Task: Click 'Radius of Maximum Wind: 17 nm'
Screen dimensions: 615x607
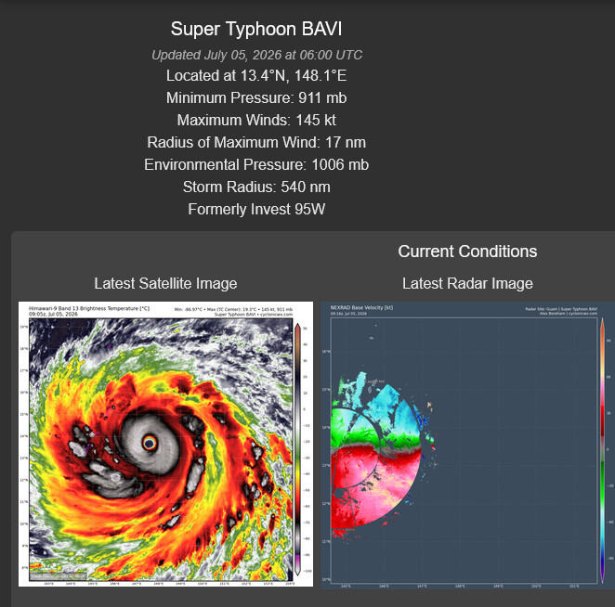Action: point(256,142)
